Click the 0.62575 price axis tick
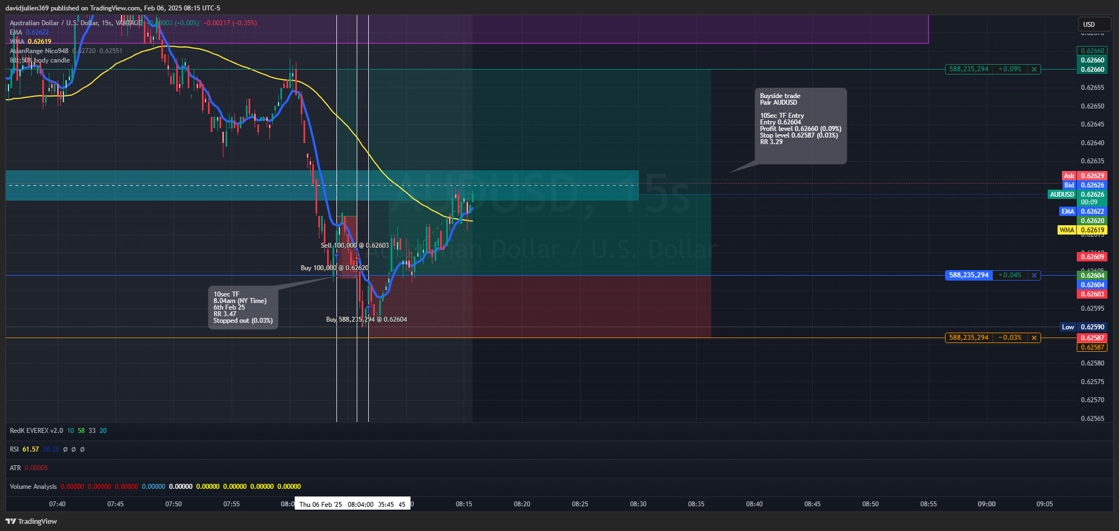Screen dimensions: 1119x531 (1092, 382)
